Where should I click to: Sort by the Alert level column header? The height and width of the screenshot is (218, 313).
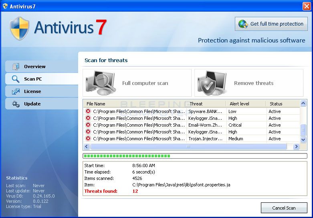[246, 104]
